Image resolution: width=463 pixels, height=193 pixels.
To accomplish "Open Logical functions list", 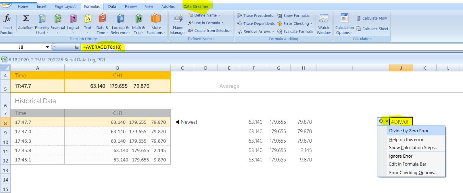I will click(x=73, y=24).
